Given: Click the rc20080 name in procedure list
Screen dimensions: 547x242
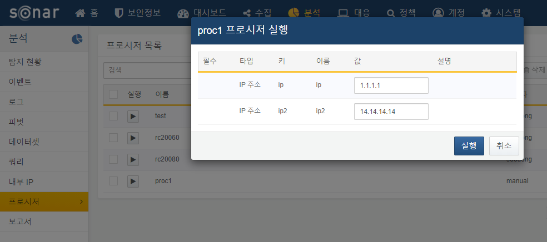Looking at the screenshot, I should click(x=167, y=159).
